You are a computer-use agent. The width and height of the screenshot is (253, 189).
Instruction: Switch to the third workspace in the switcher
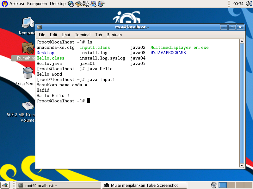point(240,185)
